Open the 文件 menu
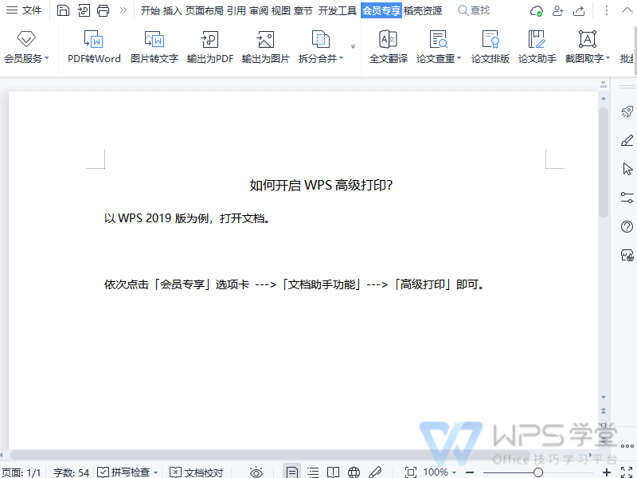 click(x=24, y=10)
